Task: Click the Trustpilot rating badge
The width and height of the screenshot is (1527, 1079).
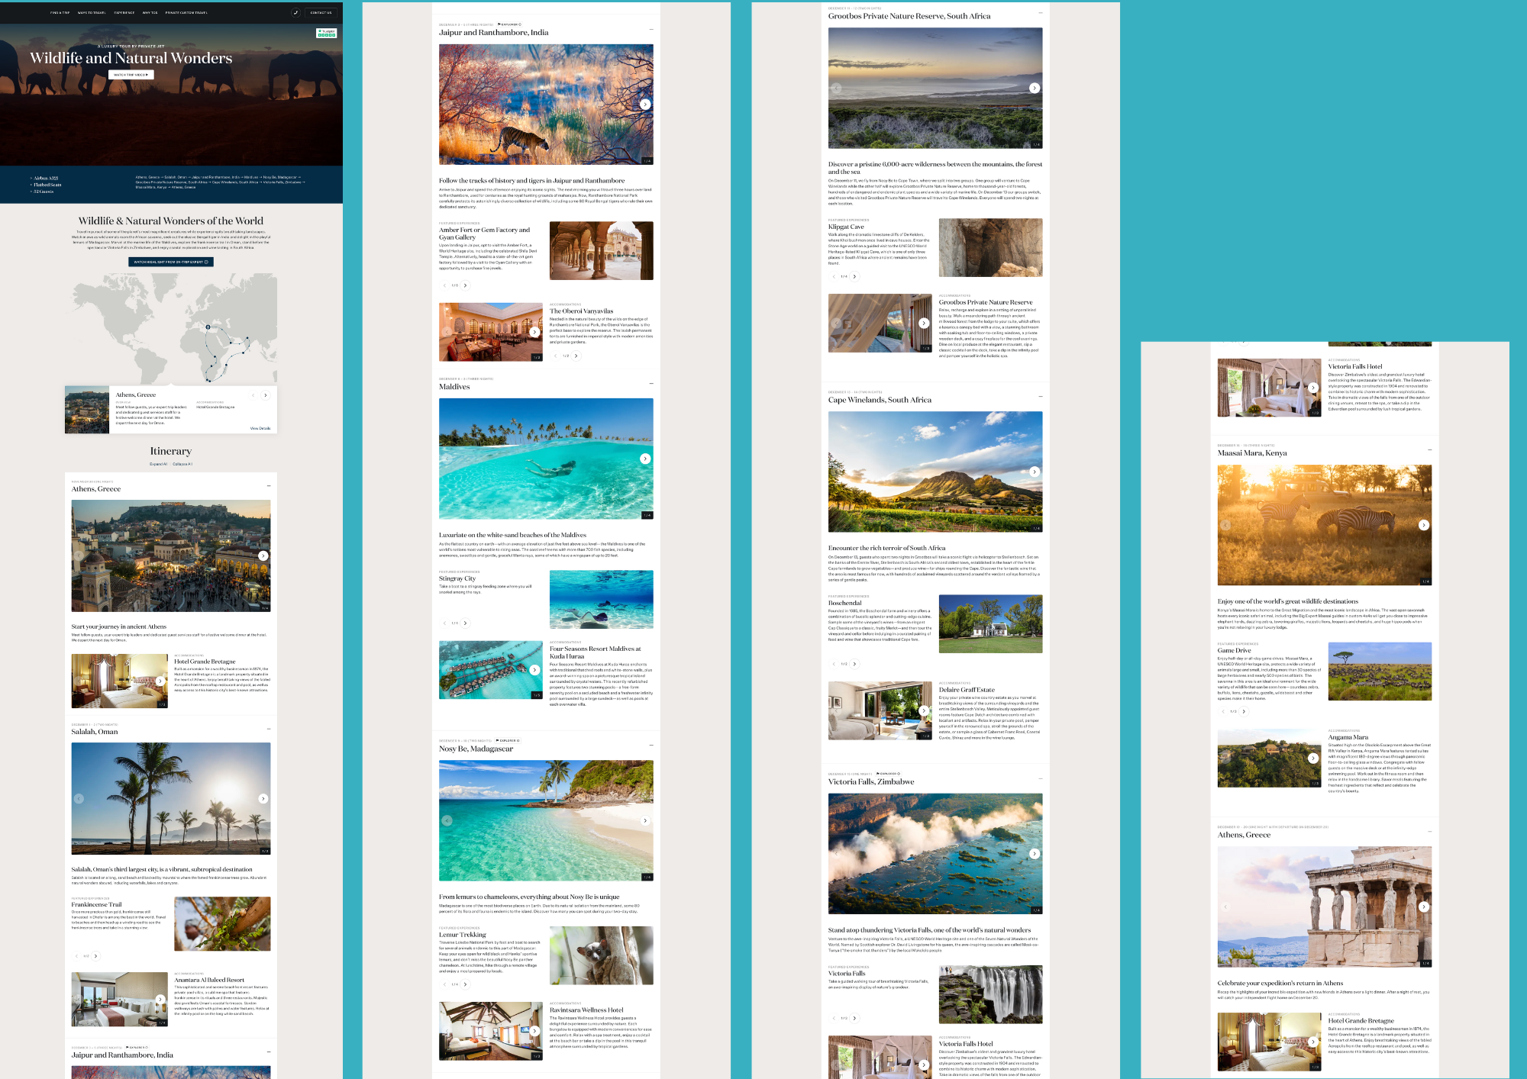Action: pos(327,33)
